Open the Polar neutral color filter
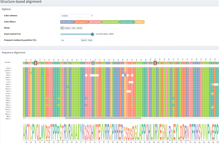 click(x=95, y=22)
